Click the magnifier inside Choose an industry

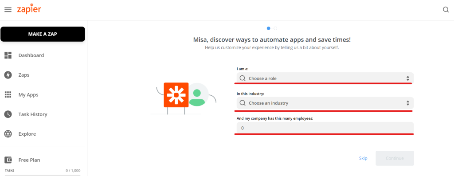243,103
